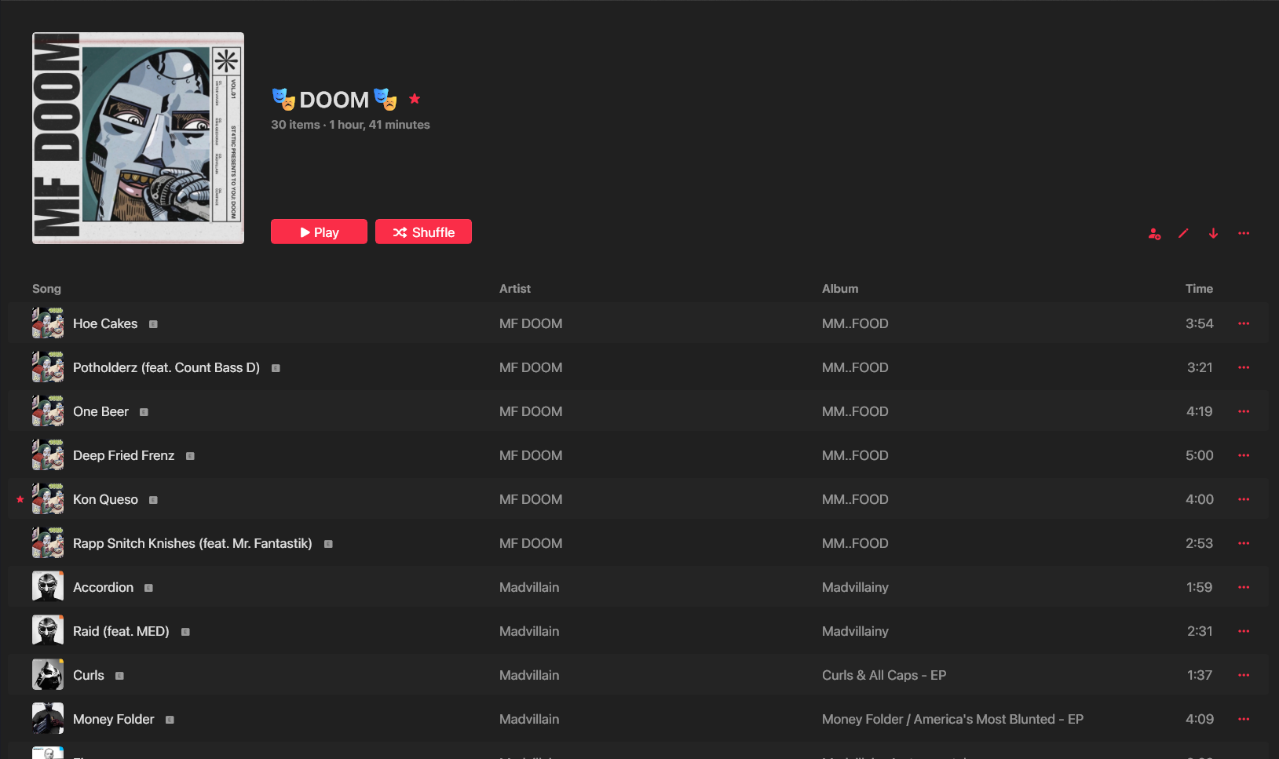Select the song title Kon Queso

(105, 499)
